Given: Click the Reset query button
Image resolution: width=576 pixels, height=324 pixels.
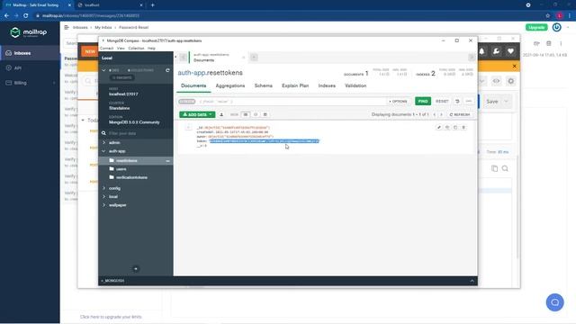Looking at the screenshot, I should point(442,101).
